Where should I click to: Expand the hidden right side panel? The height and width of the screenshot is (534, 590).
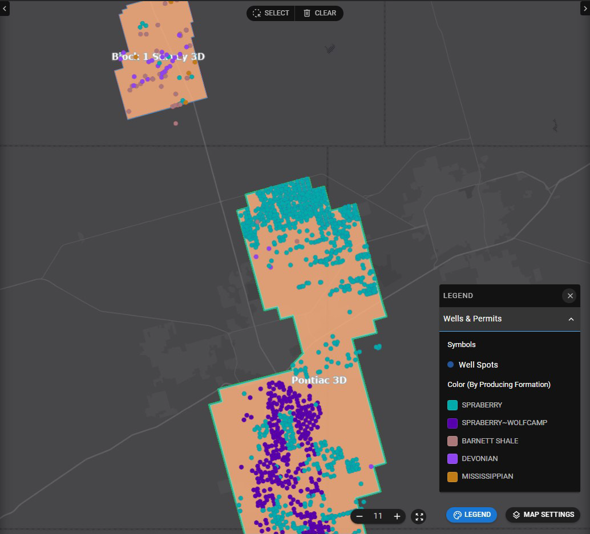(x=586, y=8)
